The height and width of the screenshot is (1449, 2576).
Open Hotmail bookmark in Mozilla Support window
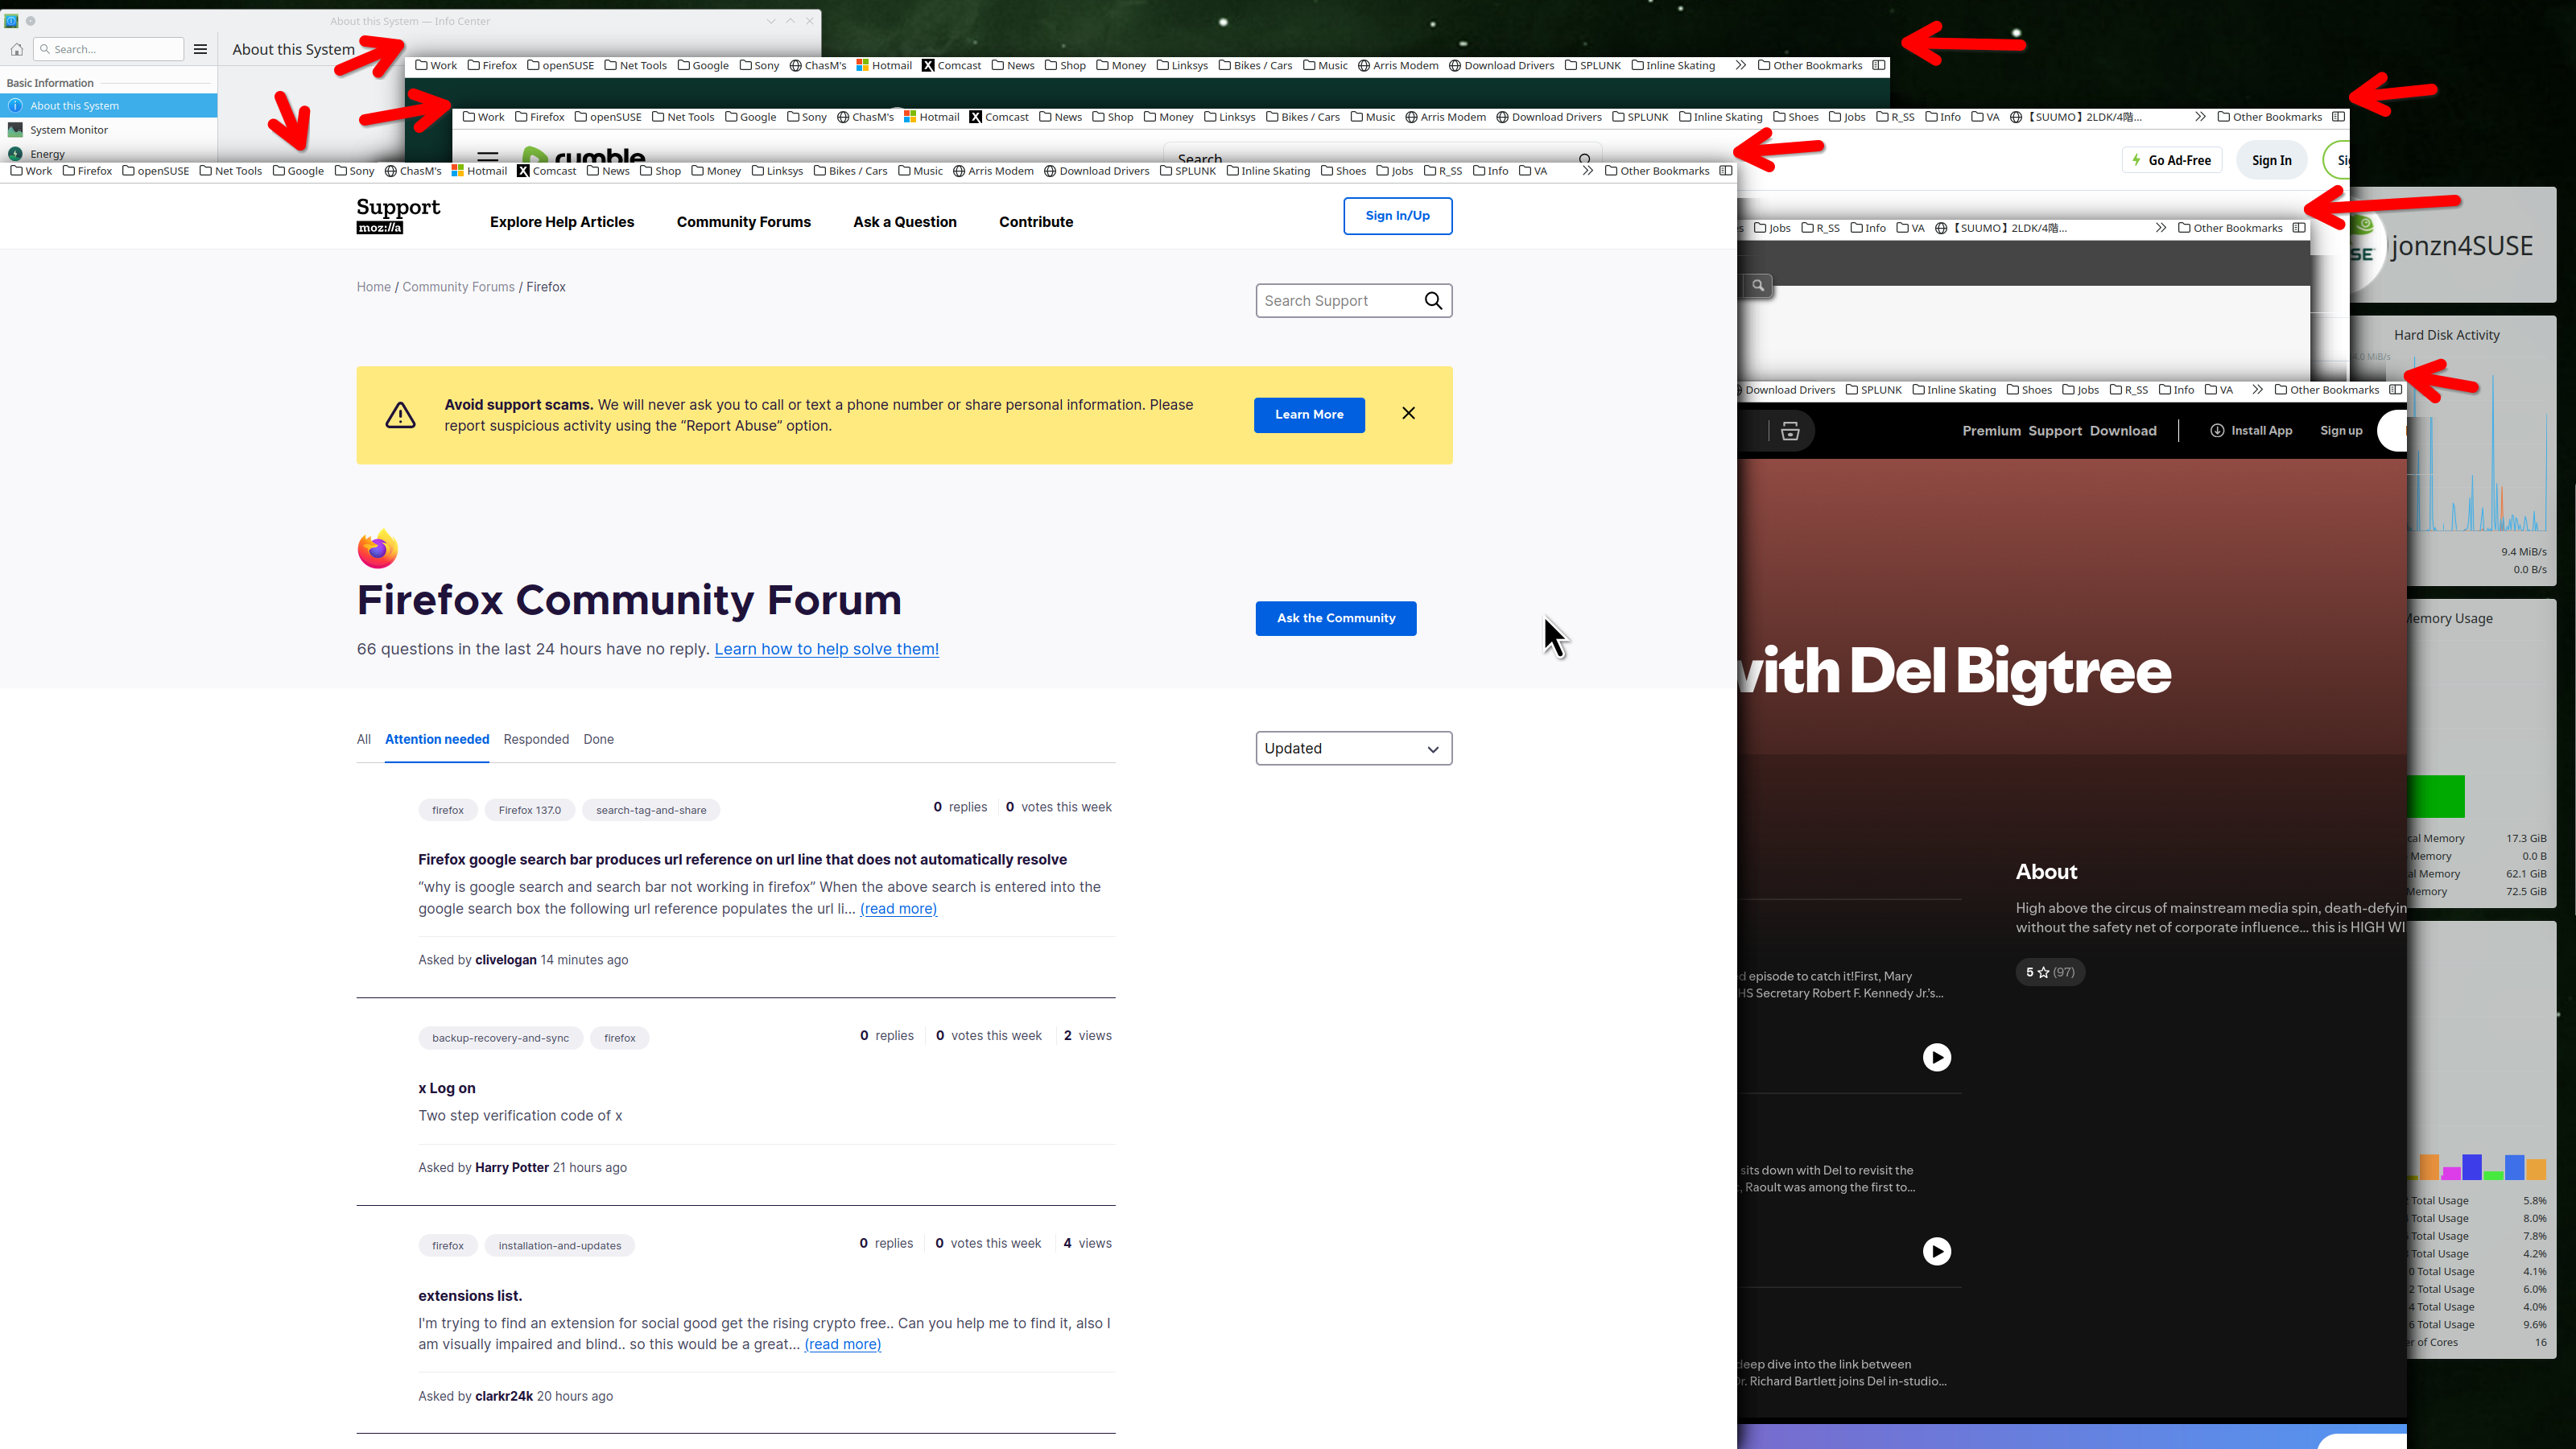[x=479, y=171]
